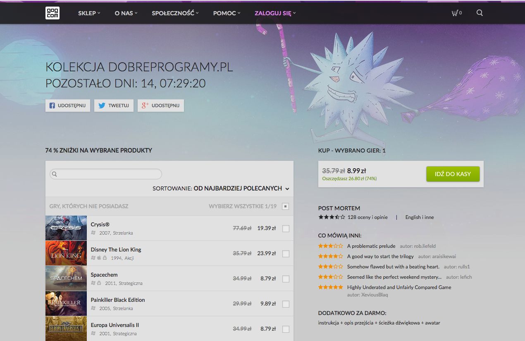This screenshot has height=341, width=525.
Task: Click the search magnifier icon in top bar
Action: (x=479, y=13)
